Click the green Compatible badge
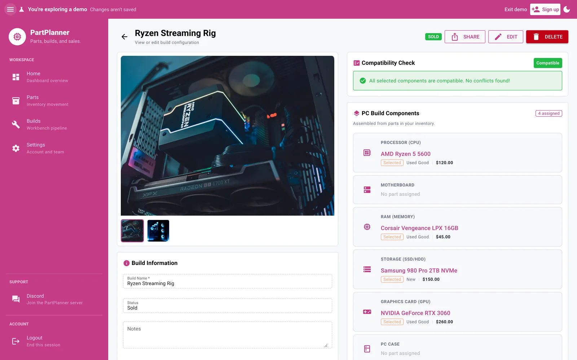 tap(548, 63)
